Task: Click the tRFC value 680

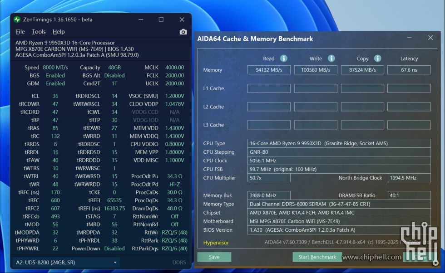Action: [55, 200]
